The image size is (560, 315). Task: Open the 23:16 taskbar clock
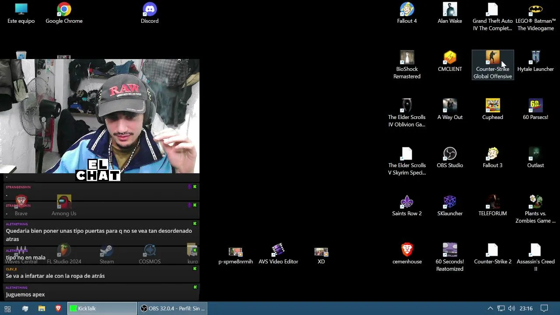[x=526, y=308]
